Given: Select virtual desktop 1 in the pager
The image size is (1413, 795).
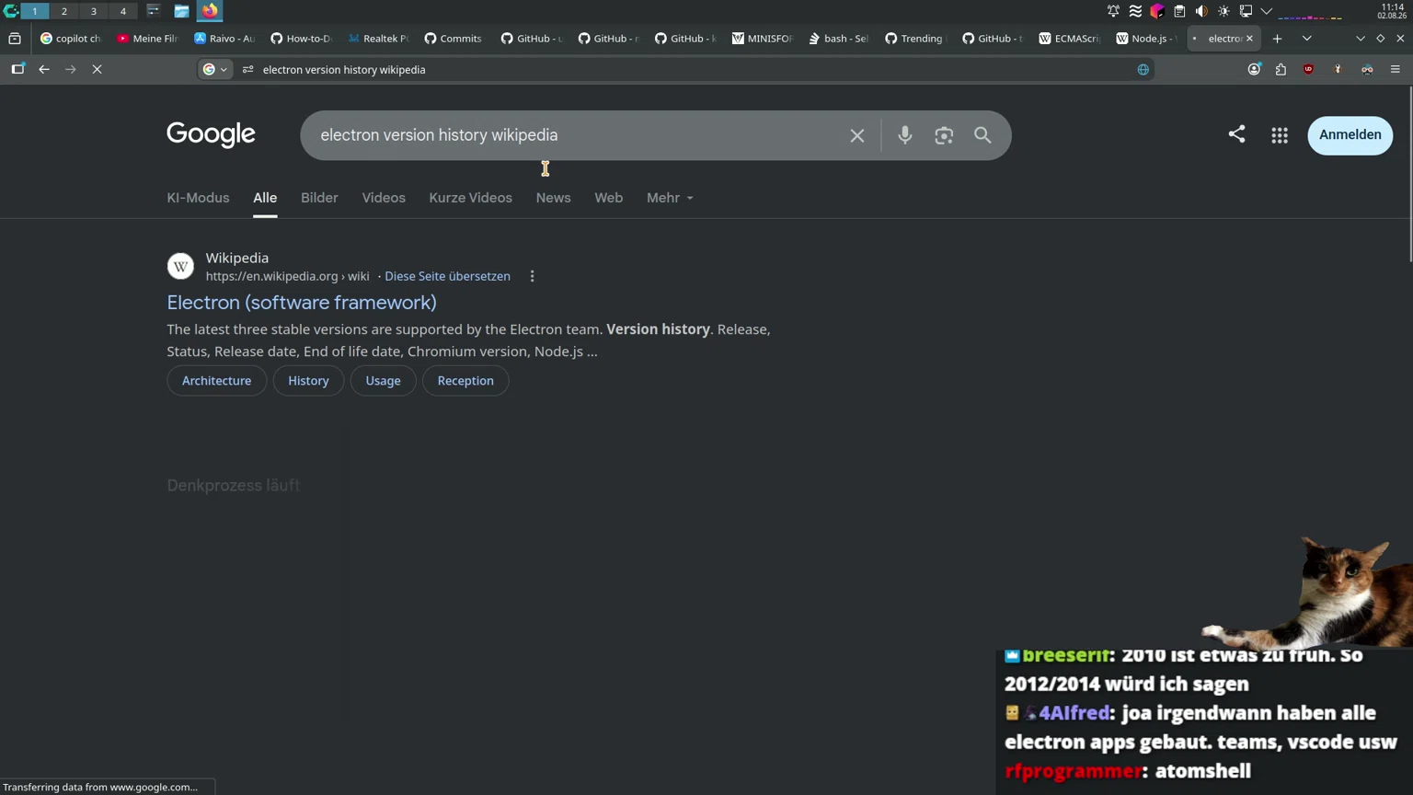Looking at the screenshot, I should click(x=35, y=11).
